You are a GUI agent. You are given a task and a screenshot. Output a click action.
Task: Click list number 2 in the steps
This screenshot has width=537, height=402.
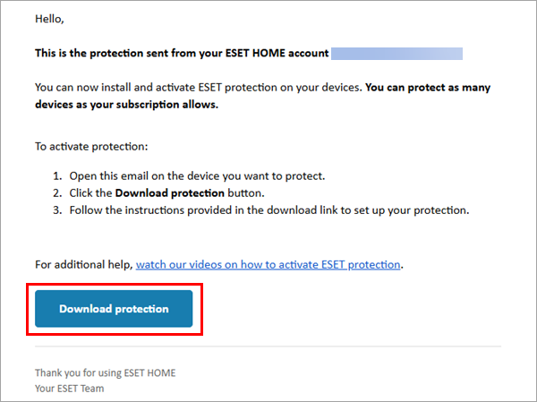tap(57, 192)
